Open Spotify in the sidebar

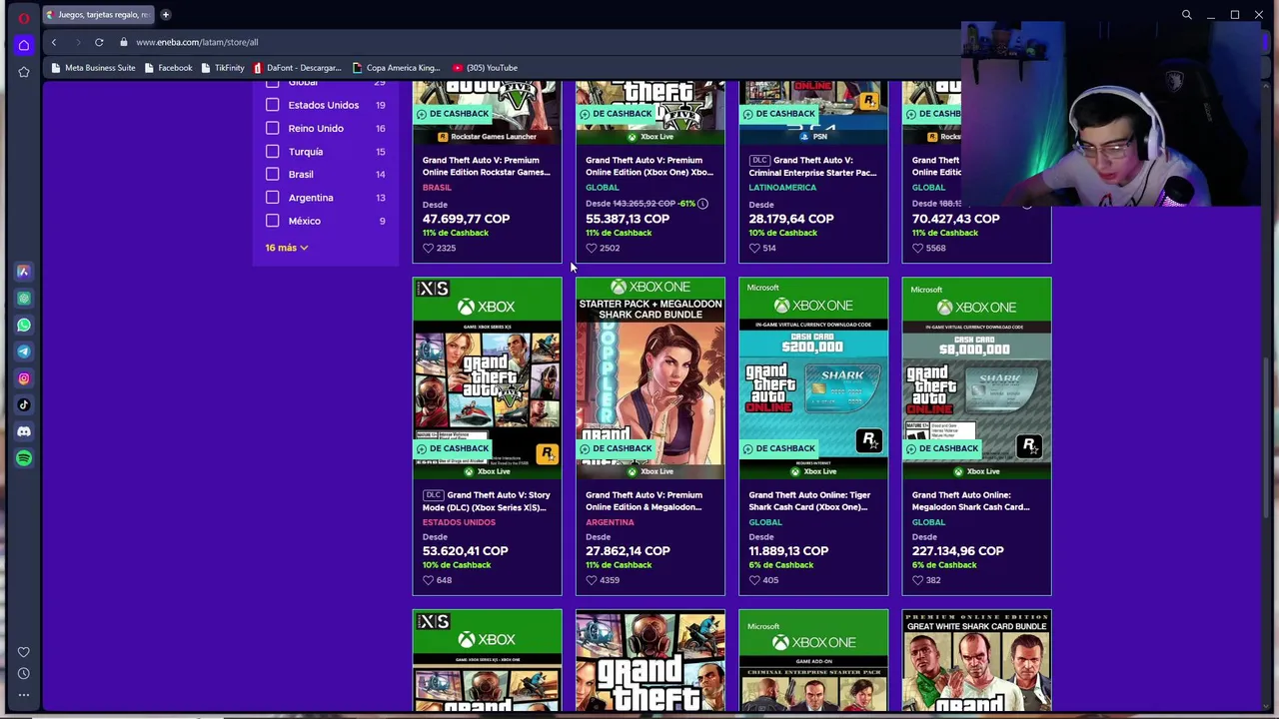click(24, 458)
